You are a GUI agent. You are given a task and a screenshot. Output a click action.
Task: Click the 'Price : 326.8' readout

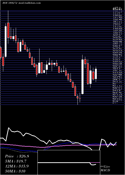pos(17,156)
